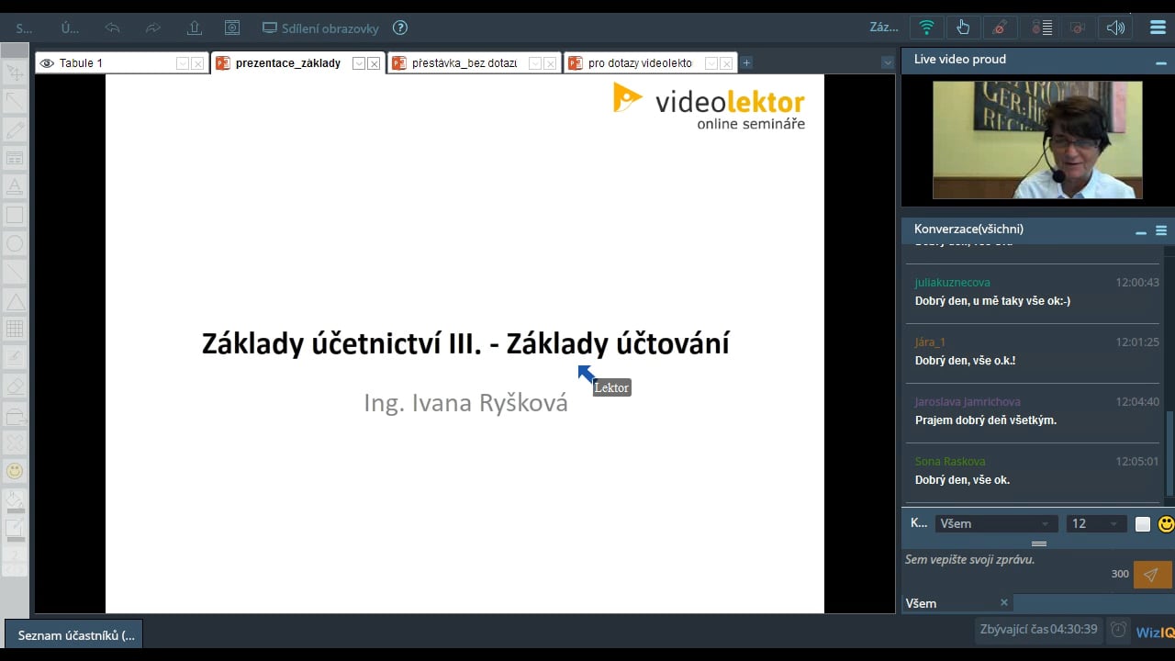Click juliakuznecova username in chat

point(953,283)
